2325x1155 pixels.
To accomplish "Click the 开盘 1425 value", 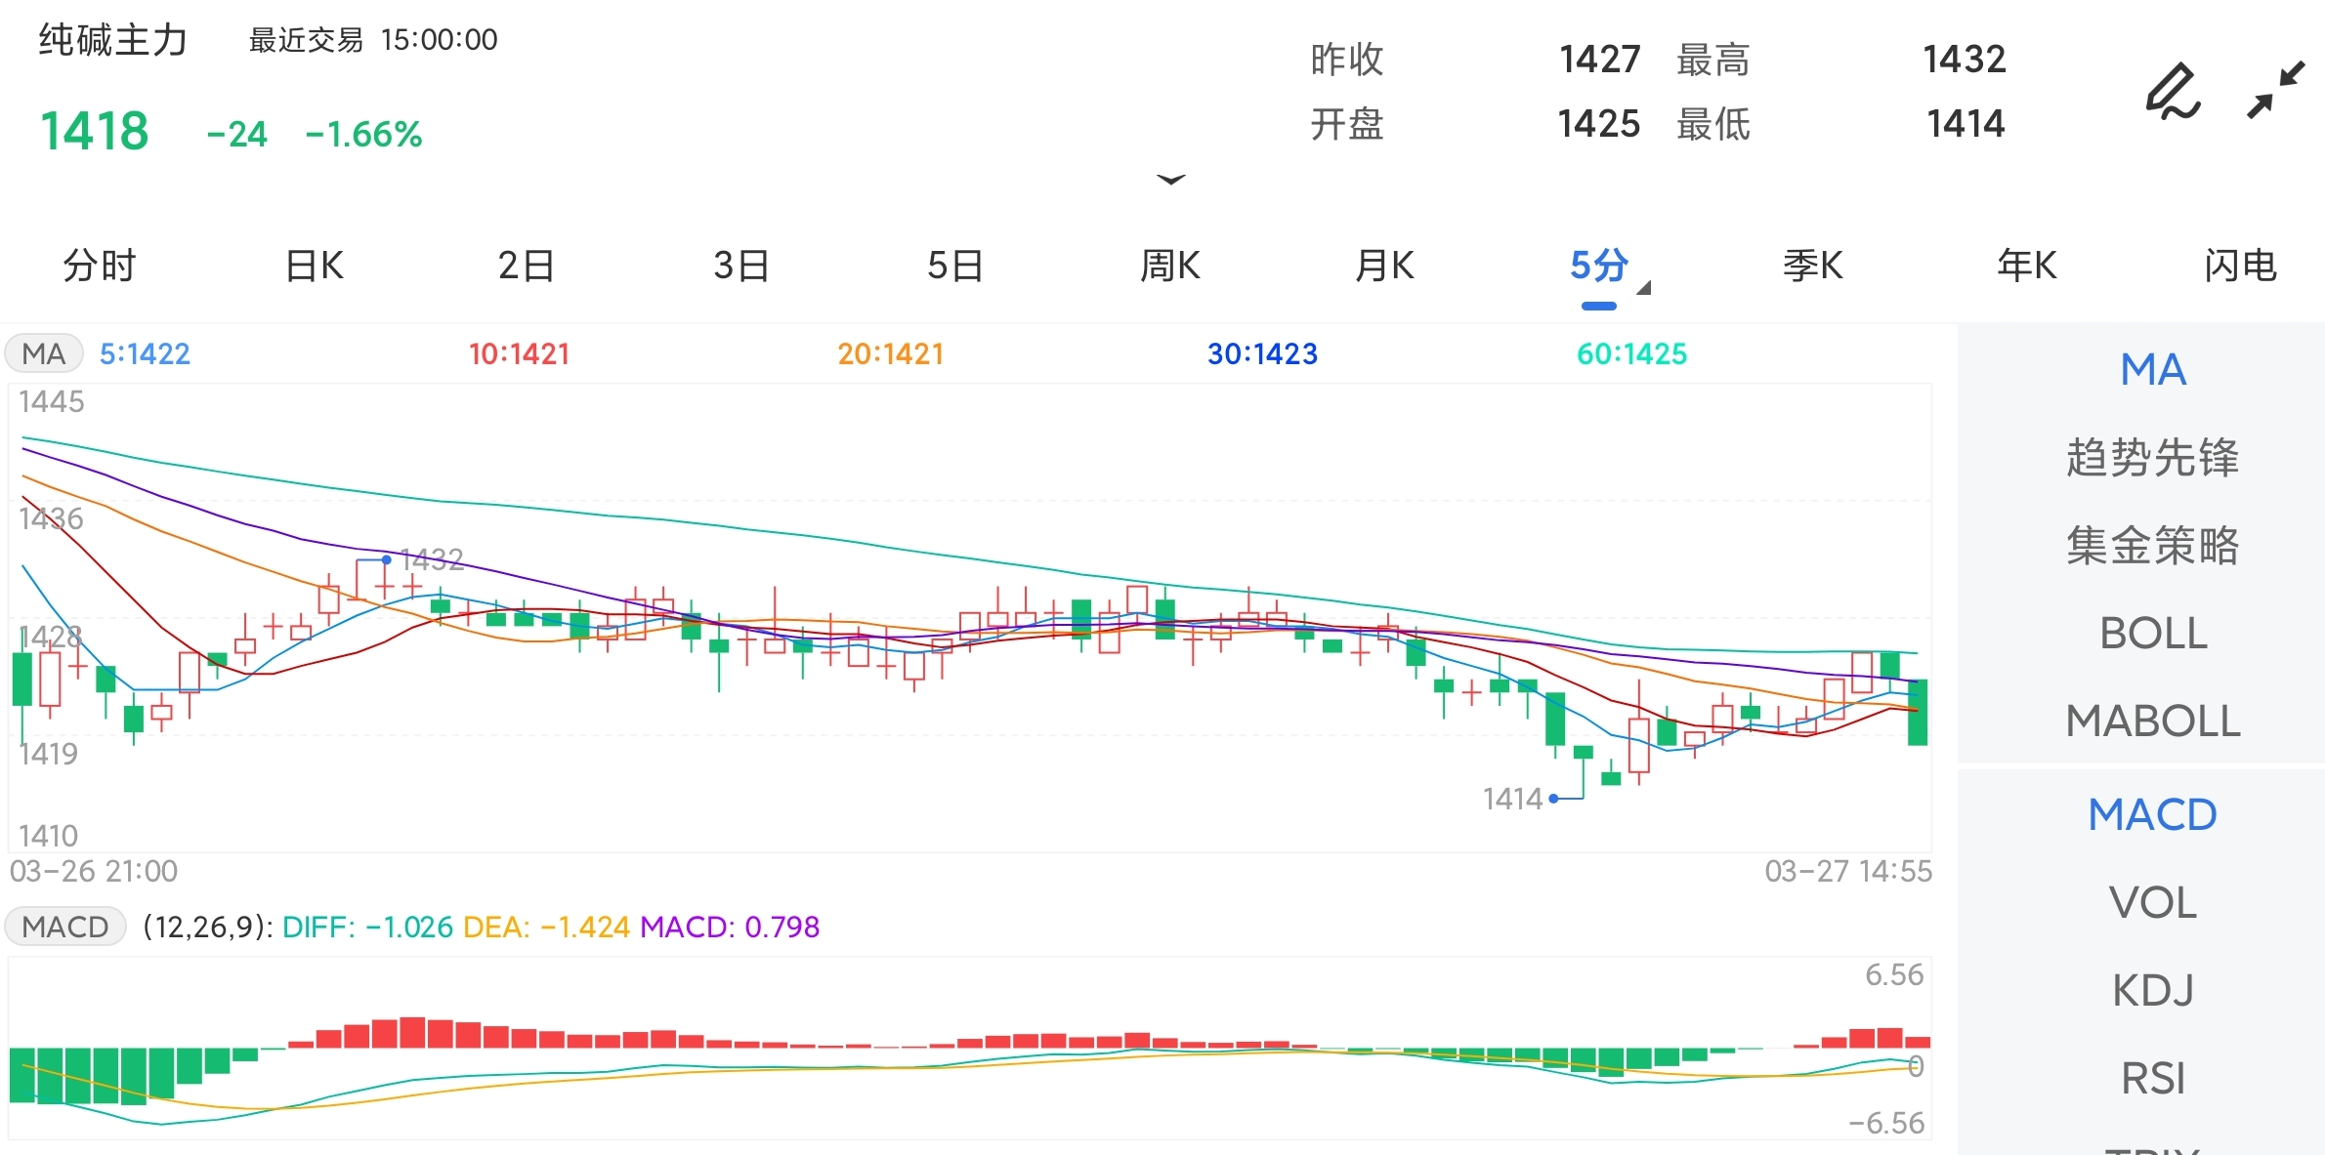I will point(1598,124).
